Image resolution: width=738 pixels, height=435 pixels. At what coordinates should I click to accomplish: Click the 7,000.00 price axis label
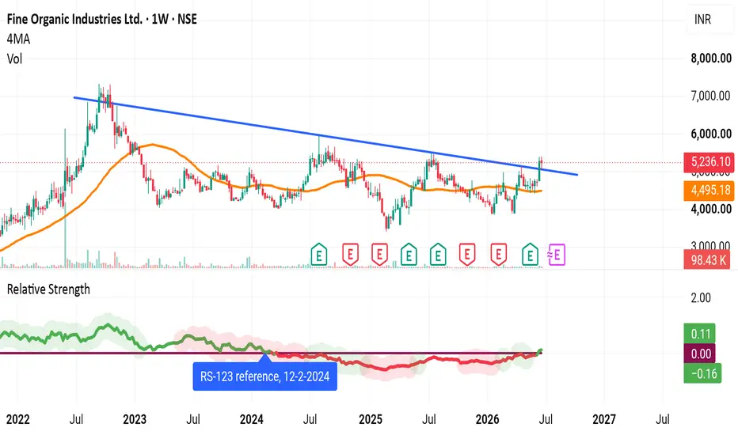click(711, 96)
